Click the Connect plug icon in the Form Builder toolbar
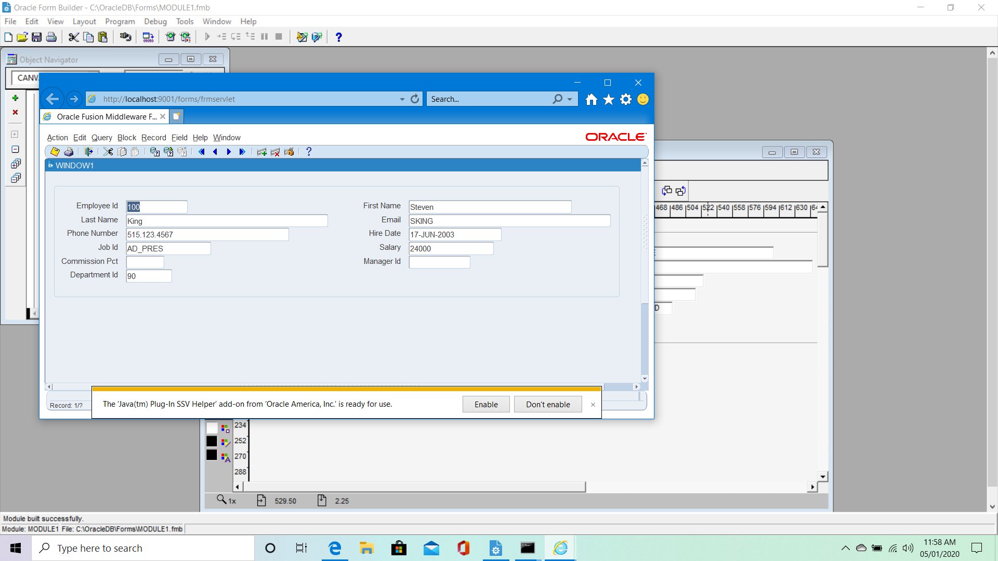Image resolution: width=998 pixels, height=561 pixels. pyautogui.click(x=125, y=37)
